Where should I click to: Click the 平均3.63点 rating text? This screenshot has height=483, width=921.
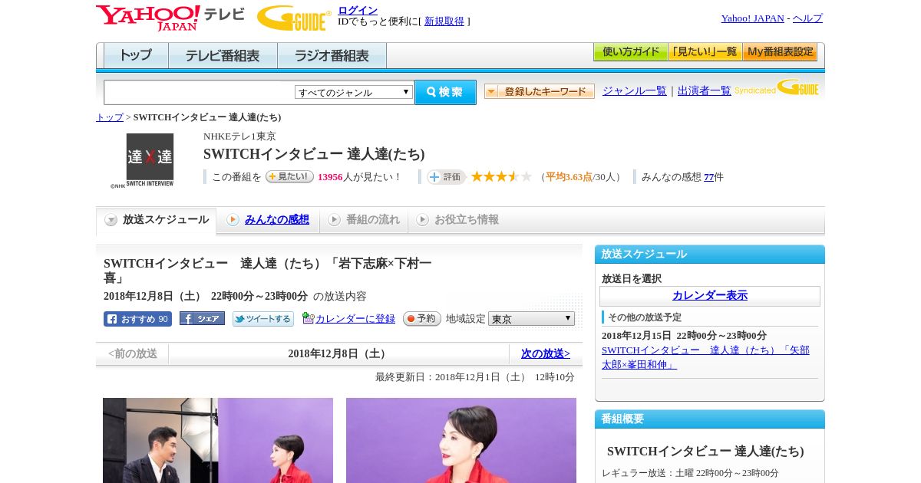tap(569, 177)
